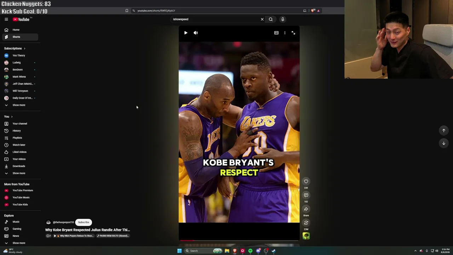This screenshot has width=453, height=255.
Task: Open comments on the Short
Action: pyautogui.click(x=306, y=195)
